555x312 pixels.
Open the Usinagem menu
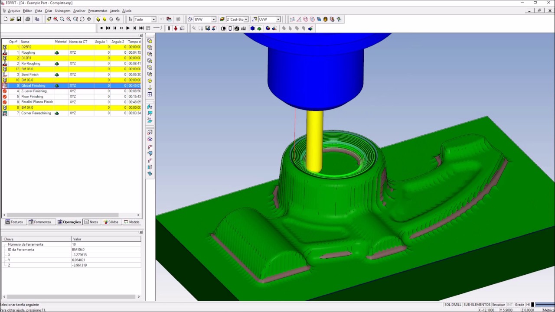[62, 10]
